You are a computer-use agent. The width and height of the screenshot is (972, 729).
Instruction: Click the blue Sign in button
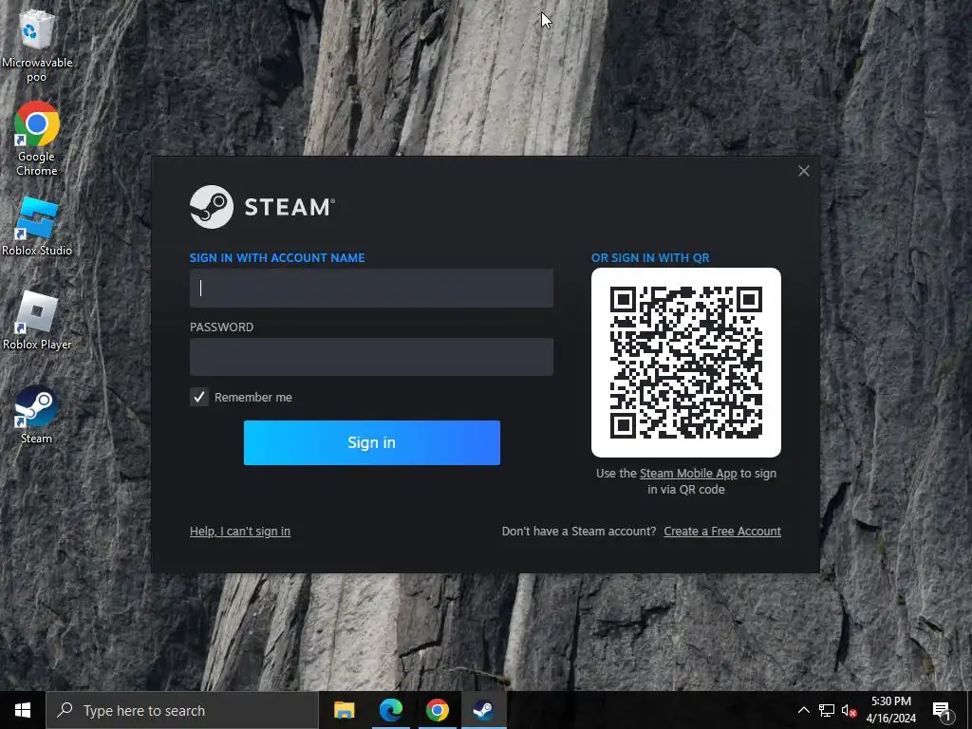click(x=372, y=442)
